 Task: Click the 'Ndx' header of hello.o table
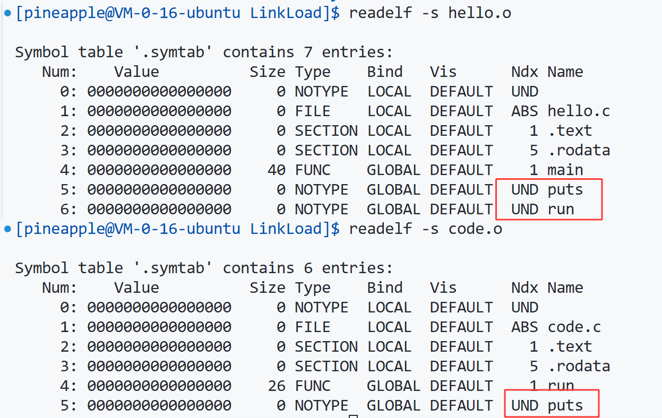(x=525, y=72)
